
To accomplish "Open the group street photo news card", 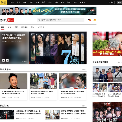I will pos(43,81).
